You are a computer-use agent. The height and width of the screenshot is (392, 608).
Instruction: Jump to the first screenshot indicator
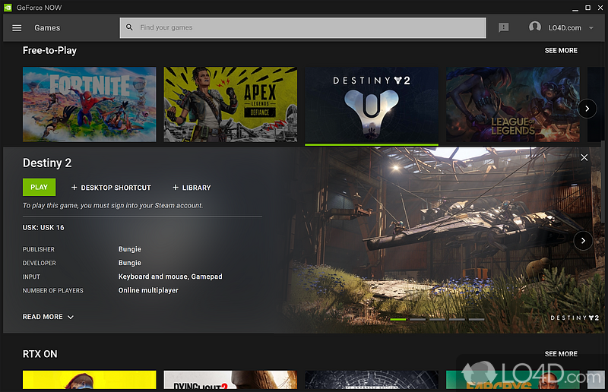point(397,320)
